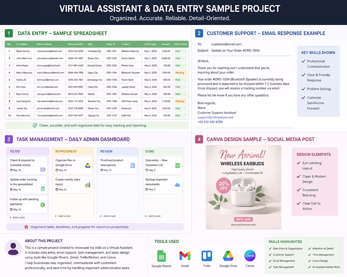Add a task in the TO DO column
347x277 pixels.
point(17,218)
